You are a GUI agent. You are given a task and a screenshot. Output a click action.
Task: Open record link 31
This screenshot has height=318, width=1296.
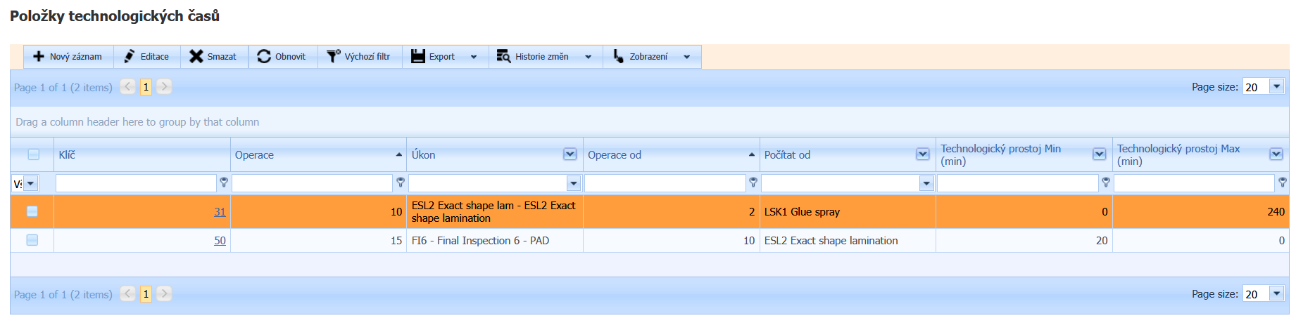coord(220,212)
